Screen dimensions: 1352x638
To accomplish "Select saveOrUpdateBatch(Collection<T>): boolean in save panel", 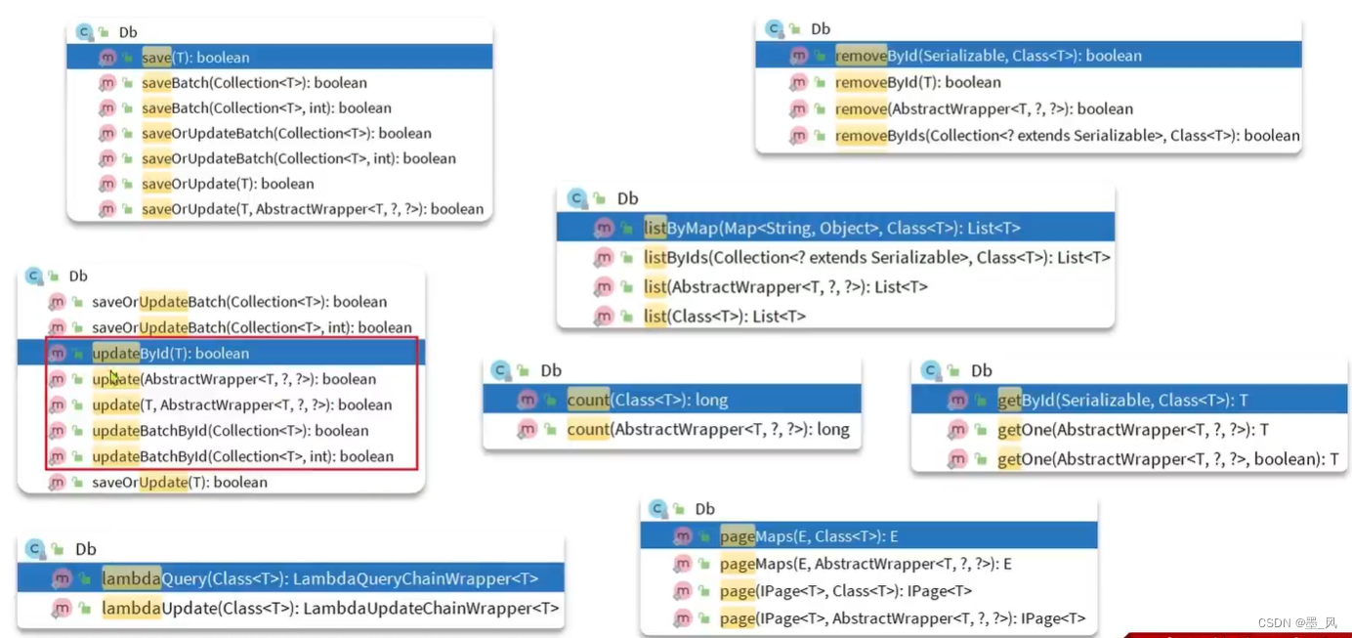I will pos(286,134).
